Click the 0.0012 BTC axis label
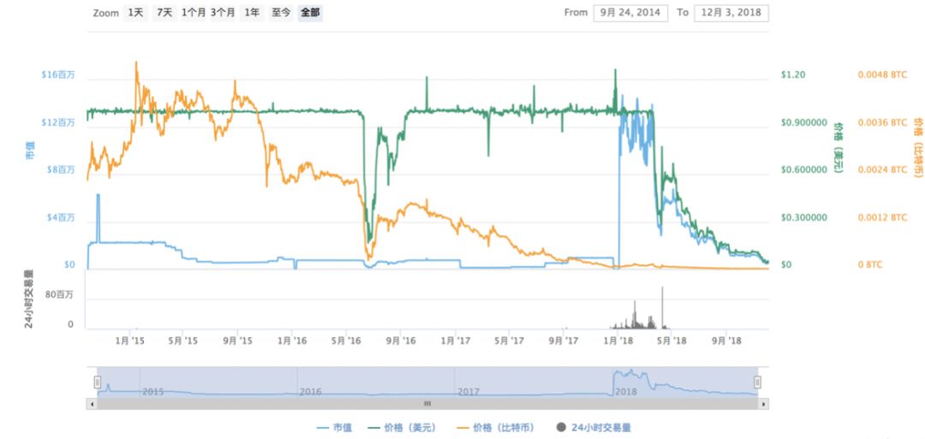This screenshot has width=925, height=439. (x=882, y=217)
